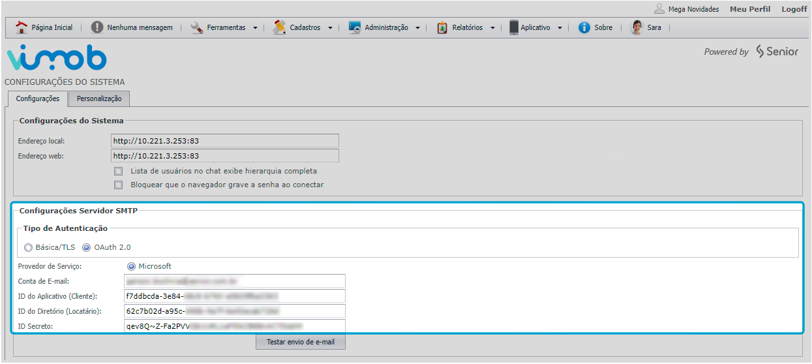Click the Cadastros pencil icon
This screenshot has width=812, height=364.
point(280,27)
